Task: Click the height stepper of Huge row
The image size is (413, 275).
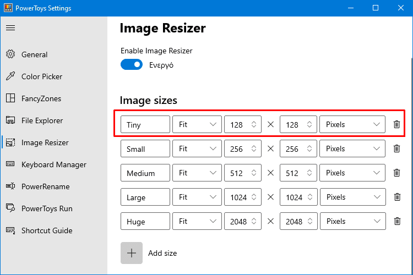Action: (x=310, y=221)
